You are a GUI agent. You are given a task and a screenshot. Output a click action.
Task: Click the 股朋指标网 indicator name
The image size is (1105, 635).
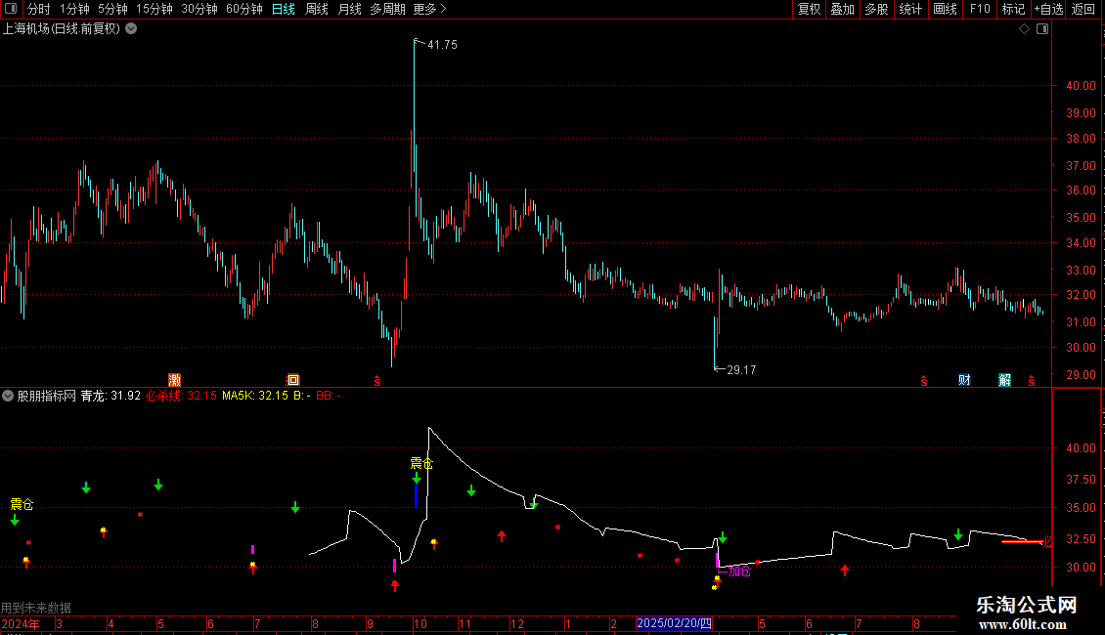47,396
